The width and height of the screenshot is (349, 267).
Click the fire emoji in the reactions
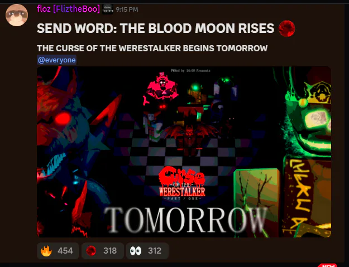pyautogui.click(x=46, y=251)
